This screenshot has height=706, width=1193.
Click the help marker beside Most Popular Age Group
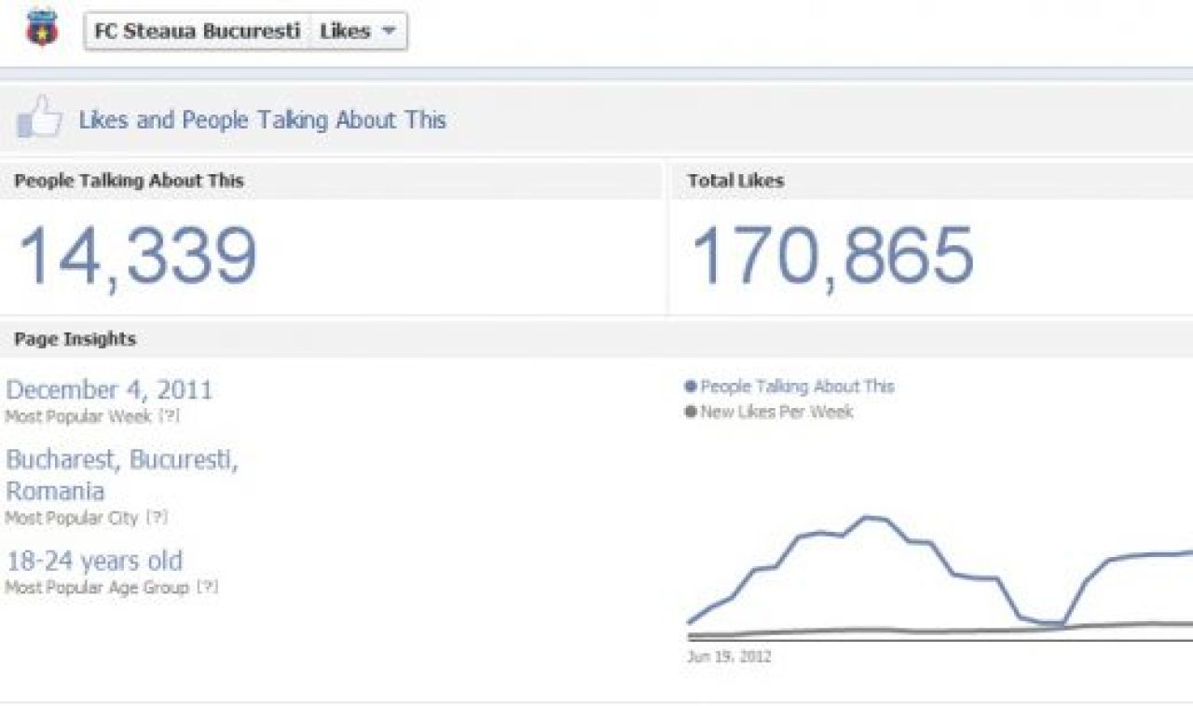point(207,588)
